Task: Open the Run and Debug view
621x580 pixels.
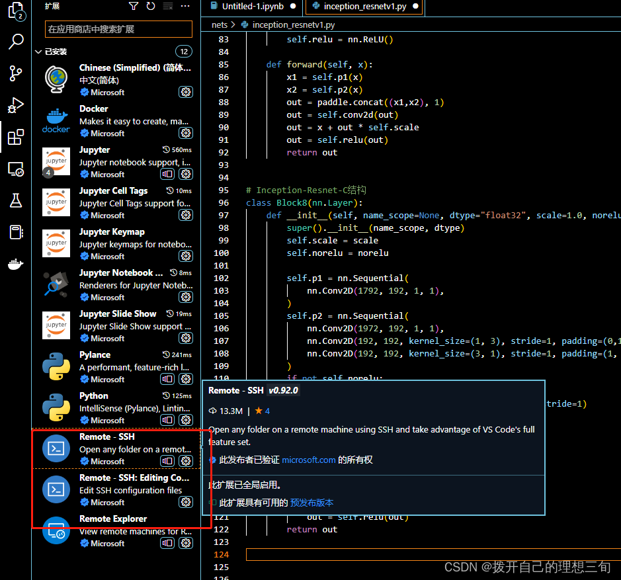Action: (x=16, y=105)
